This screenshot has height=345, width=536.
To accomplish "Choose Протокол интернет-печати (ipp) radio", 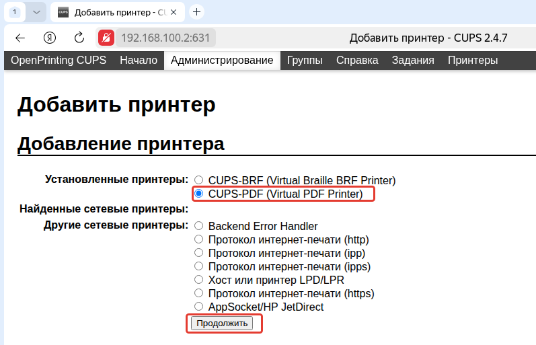I will click(198, 253).
